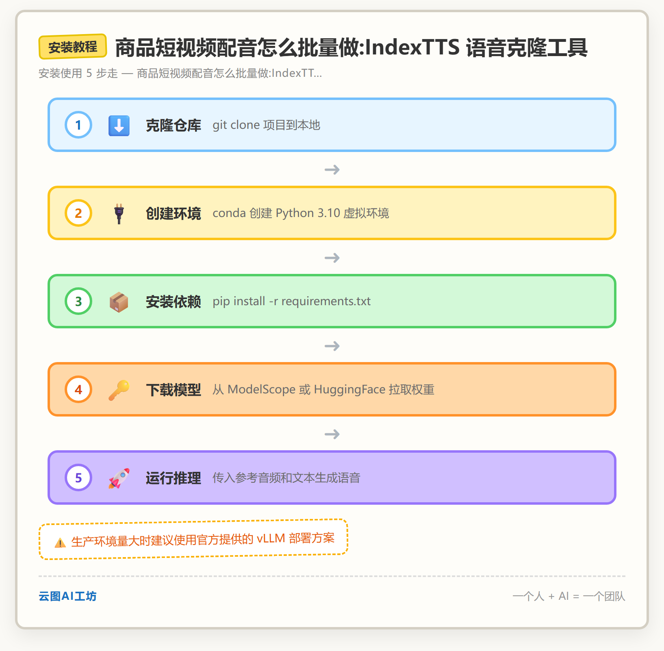Click the main title with IndexTTS 语音克隆工具

[351, 48]
